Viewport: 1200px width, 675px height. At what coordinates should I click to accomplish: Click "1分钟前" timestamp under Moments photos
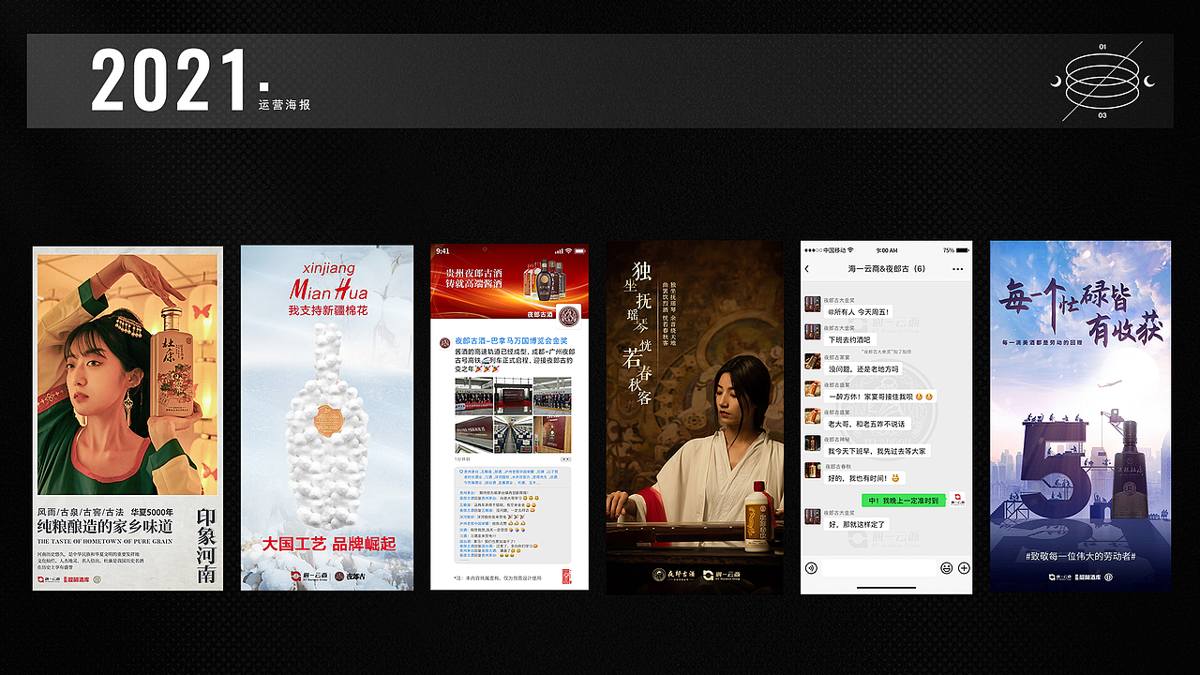(463, 459)
